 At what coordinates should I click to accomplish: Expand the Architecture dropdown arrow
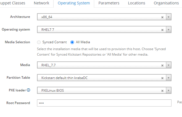168,17
